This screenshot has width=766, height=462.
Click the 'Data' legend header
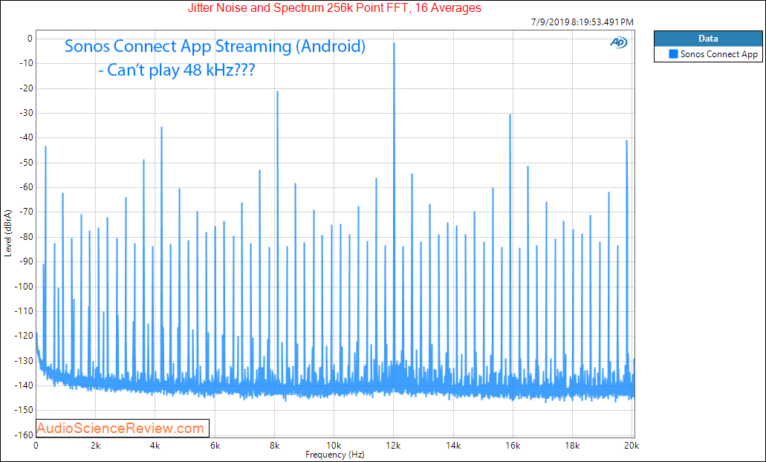tap(708, 39)
